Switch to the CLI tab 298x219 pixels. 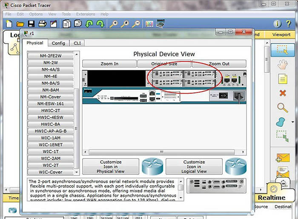(x=77, y=43)
